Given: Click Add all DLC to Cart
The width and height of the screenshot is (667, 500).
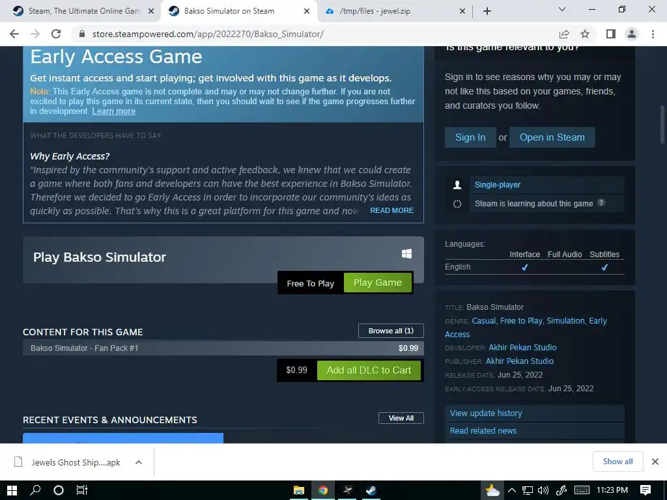Looking at the screenshot, I should 369,370.
